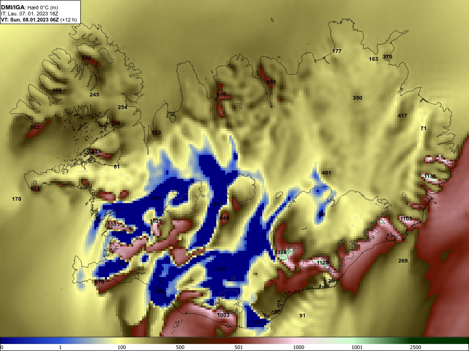Select the map value 612

[35, 189]
